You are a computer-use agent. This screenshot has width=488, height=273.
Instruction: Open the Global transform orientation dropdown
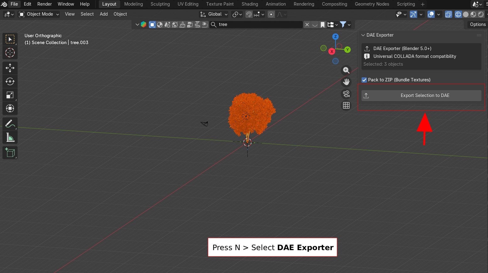coord(214,14)
